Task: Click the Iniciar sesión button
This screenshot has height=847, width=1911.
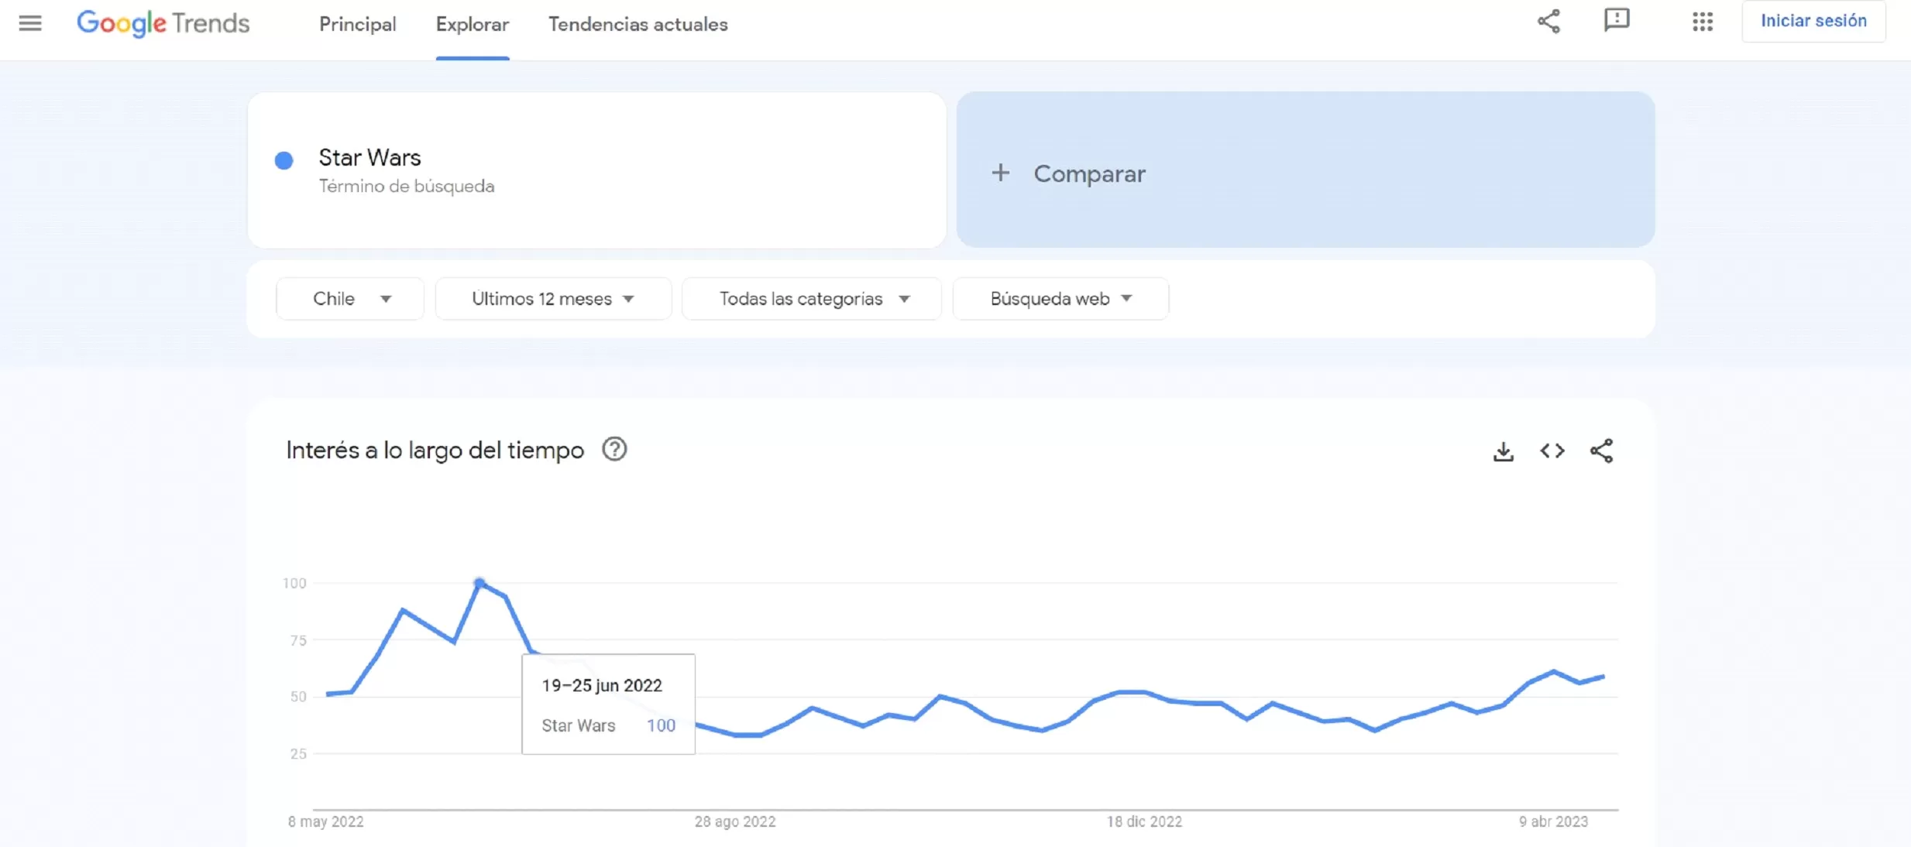Action: pos(1813,21)
